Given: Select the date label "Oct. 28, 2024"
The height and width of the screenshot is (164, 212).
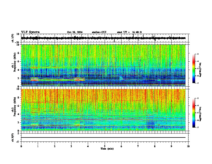Looking at the screenshot, I should coord(75,32).
